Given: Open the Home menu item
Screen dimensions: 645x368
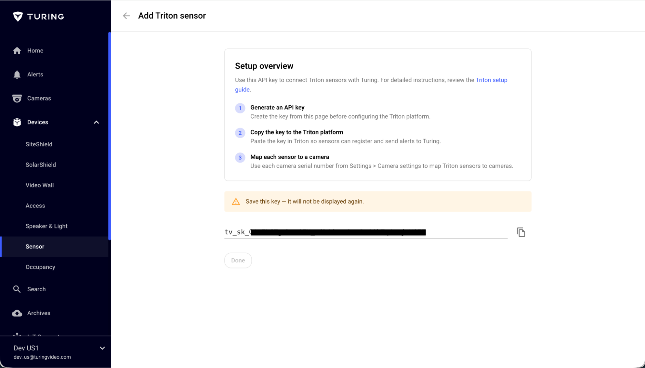Looking at the screenshot, I should [x=35, y=51].
